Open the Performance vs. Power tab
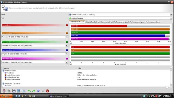The width and height of the screenshot is (174, 98). [153, 22]
